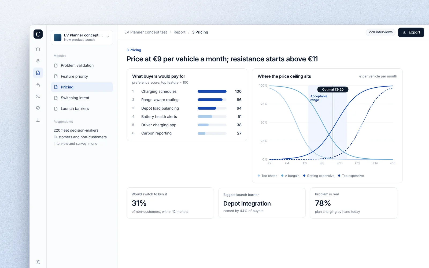Click the € per vehicle per month label
The width and height of the screenshot is (429, 268).
(x=378, y=76)
